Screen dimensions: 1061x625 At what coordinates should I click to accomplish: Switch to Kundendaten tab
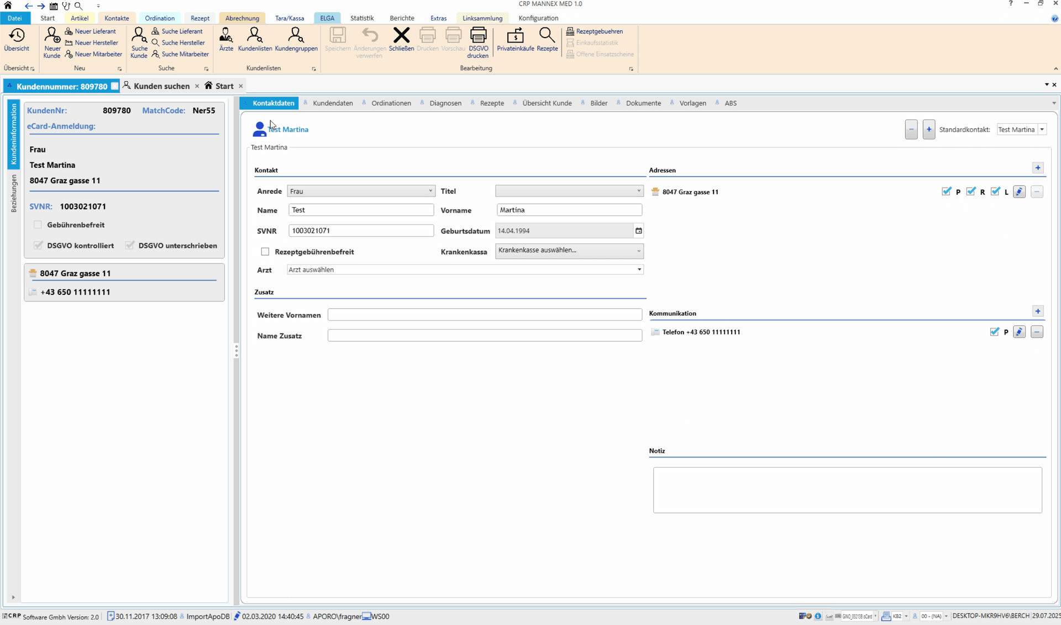pos(333,103)
